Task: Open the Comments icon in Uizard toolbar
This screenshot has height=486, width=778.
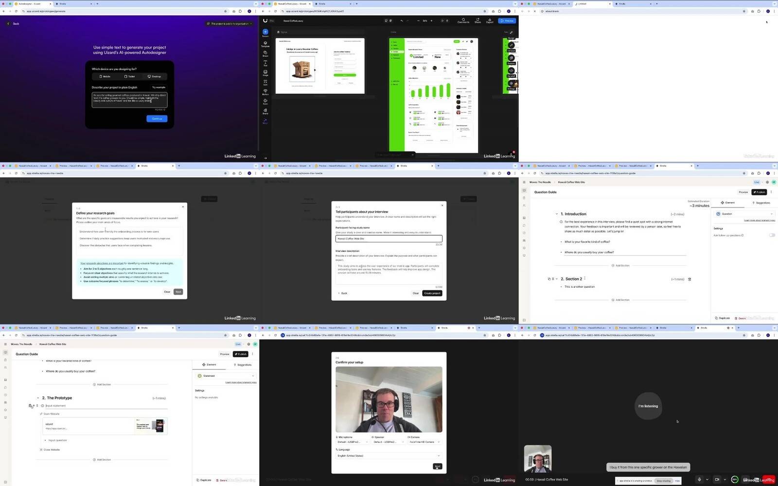Action: click(463, 20)
